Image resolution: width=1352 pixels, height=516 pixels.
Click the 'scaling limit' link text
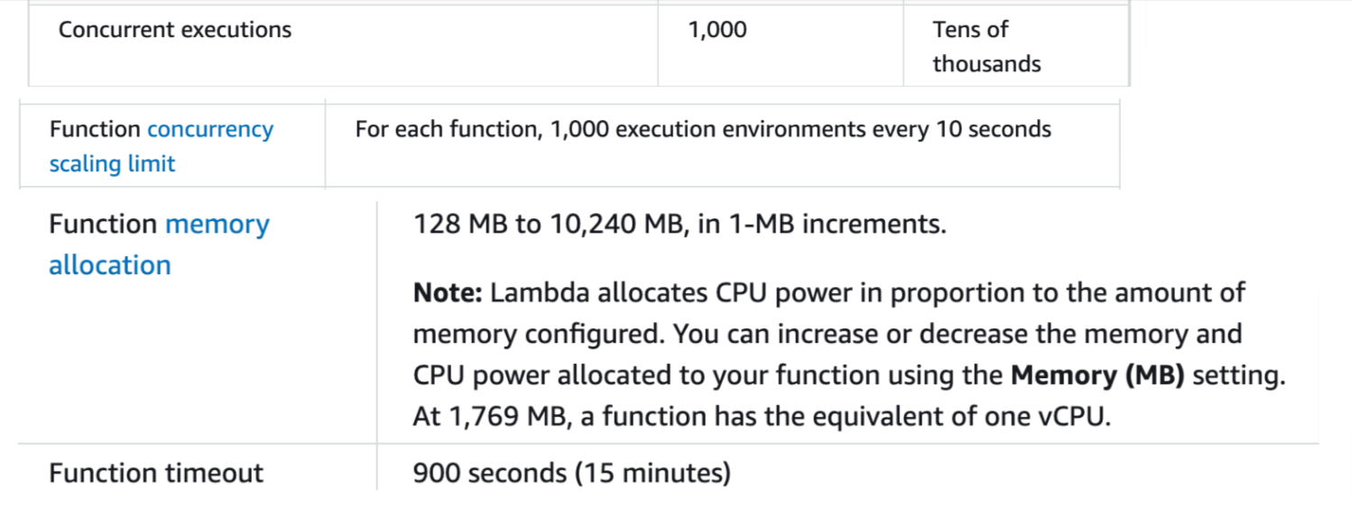(x=112, y=164)
